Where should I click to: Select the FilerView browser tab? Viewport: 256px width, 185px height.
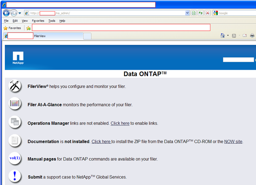click(x=43, y=36)
